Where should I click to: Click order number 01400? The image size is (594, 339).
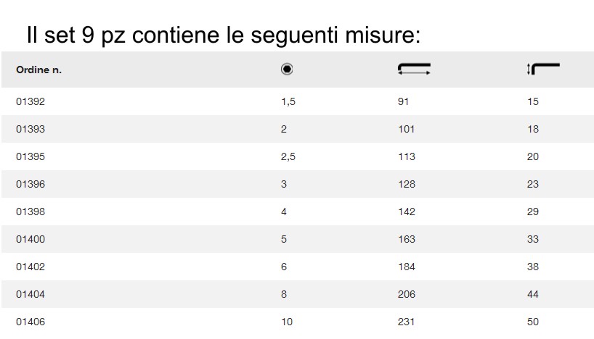point(30,239)
